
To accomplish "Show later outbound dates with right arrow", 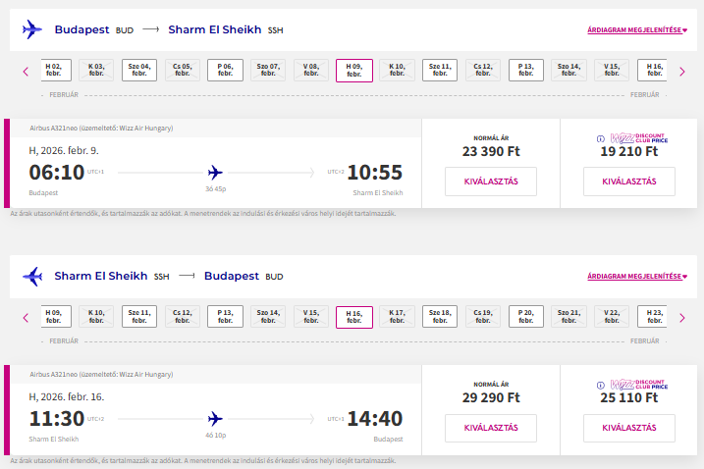I will click(x=682, y=72).
